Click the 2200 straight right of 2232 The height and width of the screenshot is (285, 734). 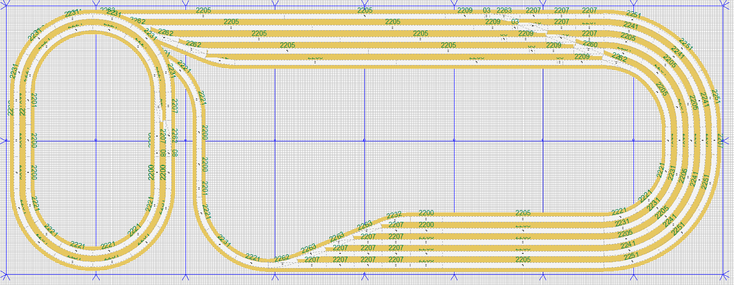(x=426, y=213)
